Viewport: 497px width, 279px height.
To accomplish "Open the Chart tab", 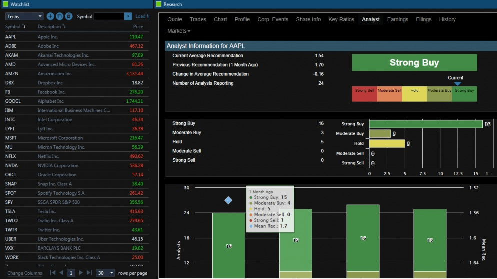I will point(220,19).
